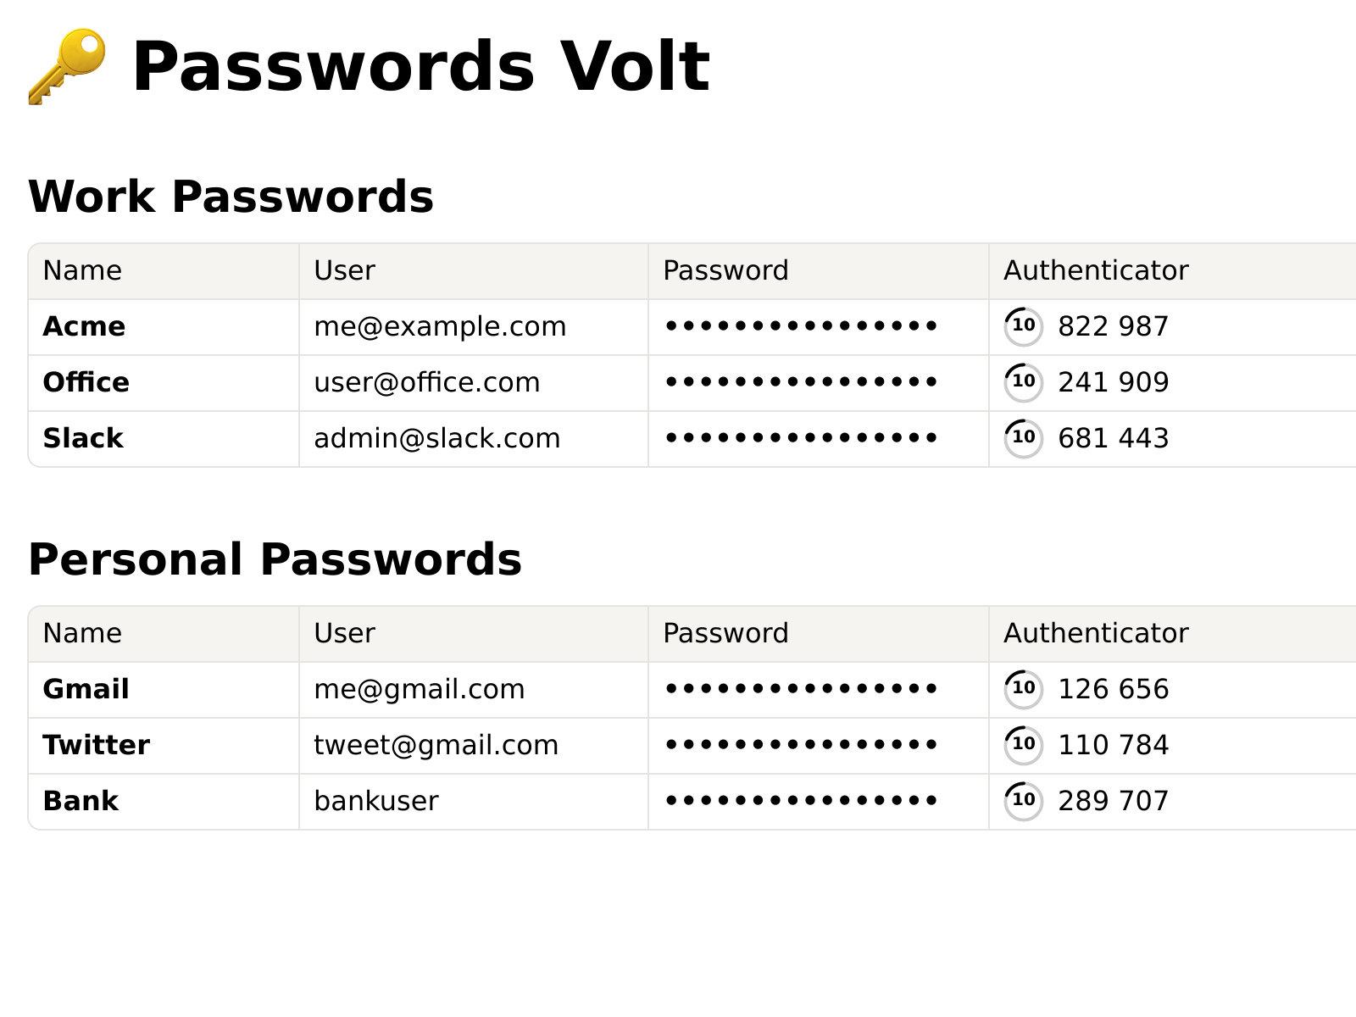Click the Personal Passwords section heading

tap(275, 559)
